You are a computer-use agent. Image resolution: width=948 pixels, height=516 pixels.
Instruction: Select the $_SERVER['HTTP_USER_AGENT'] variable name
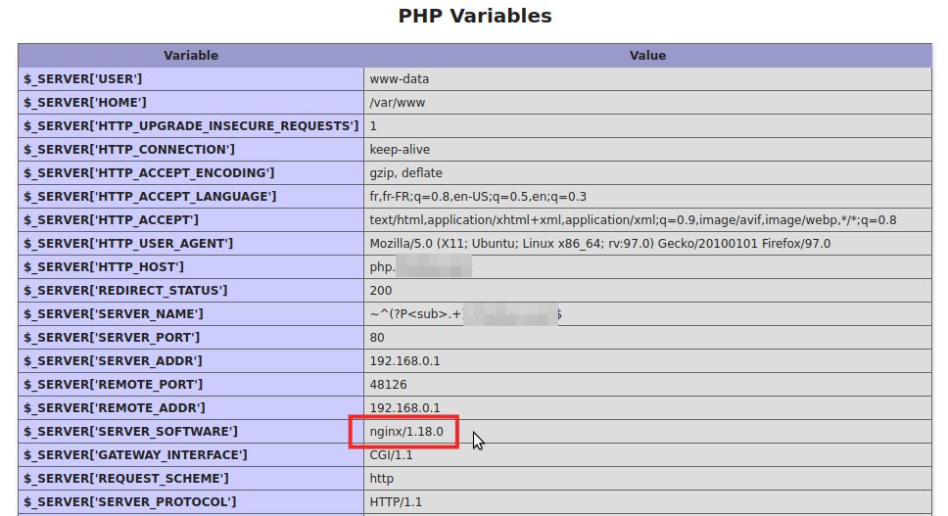pos(128,244)
